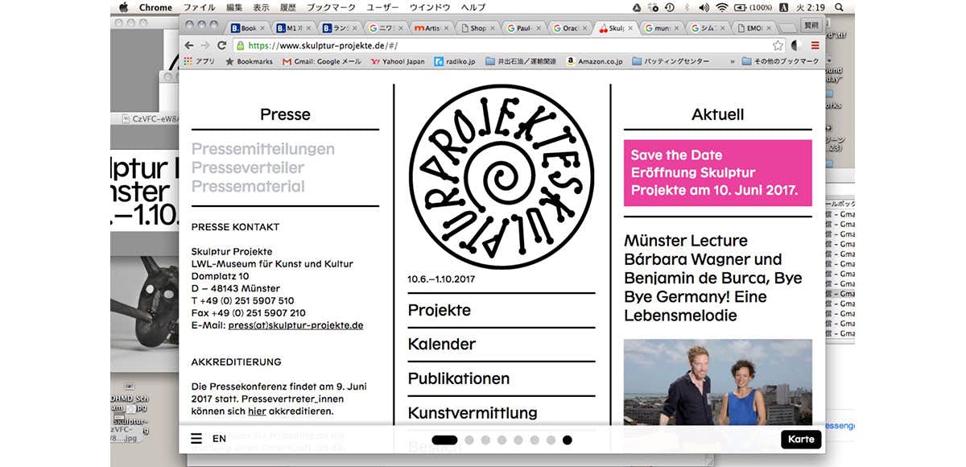Click the volume speaker icon in menu bar
This screenshot has width=966, height=467.
point(704,7)
